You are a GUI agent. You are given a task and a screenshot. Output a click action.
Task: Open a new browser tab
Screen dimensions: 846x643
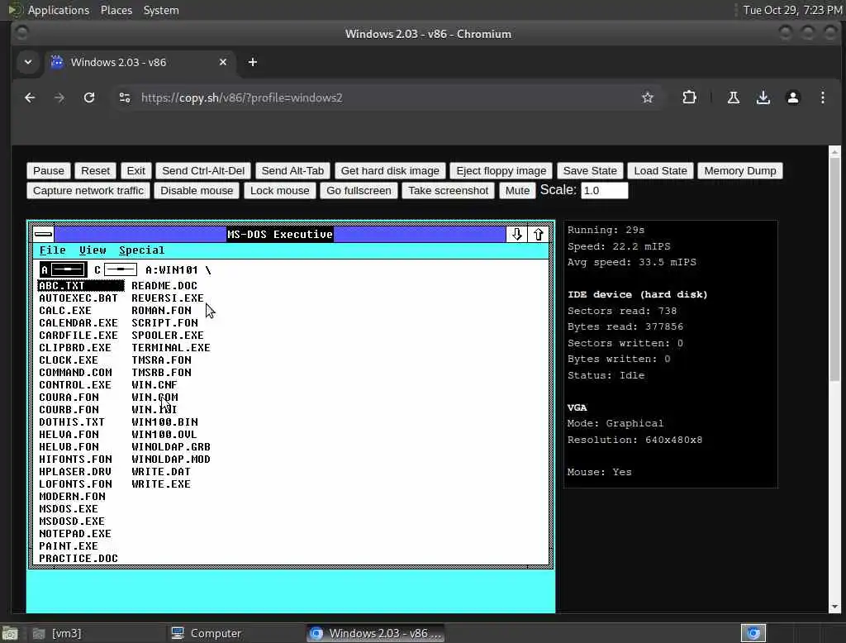(x=253, y=62)
